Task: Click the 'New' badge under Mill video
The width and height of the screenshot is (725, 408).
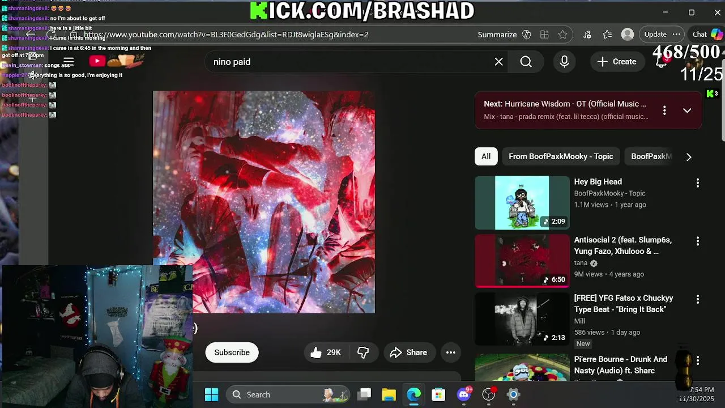Action: 583,344
